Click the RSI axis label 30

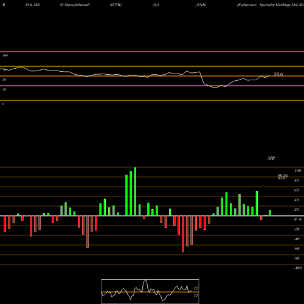[x=4, y=89]
